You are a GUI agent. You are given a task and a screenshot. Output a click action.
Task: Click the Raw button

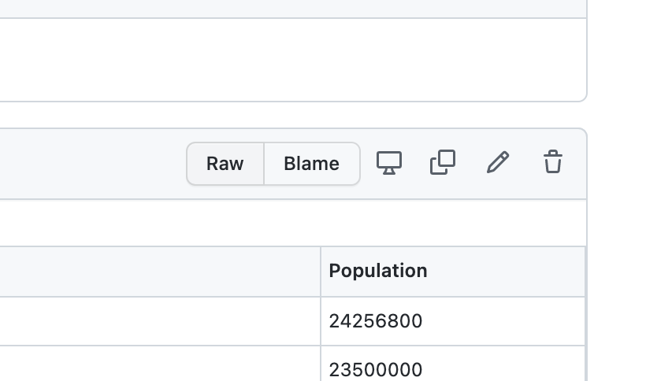click(x=225, y=164)
